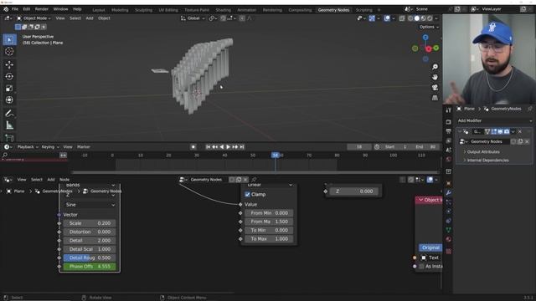Switch to rendered viewport shading
The image size is (536, 301).
point(430,18)
